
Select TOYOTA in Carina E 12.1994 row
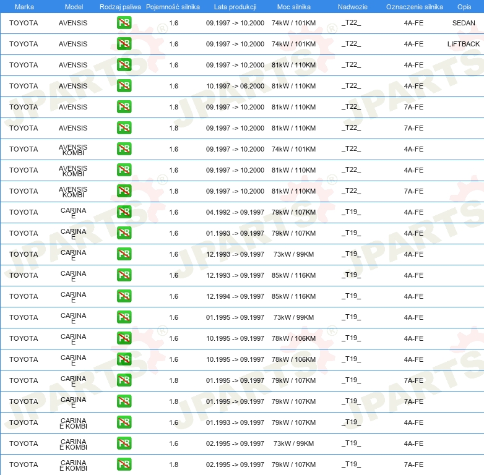coord(24,296)
